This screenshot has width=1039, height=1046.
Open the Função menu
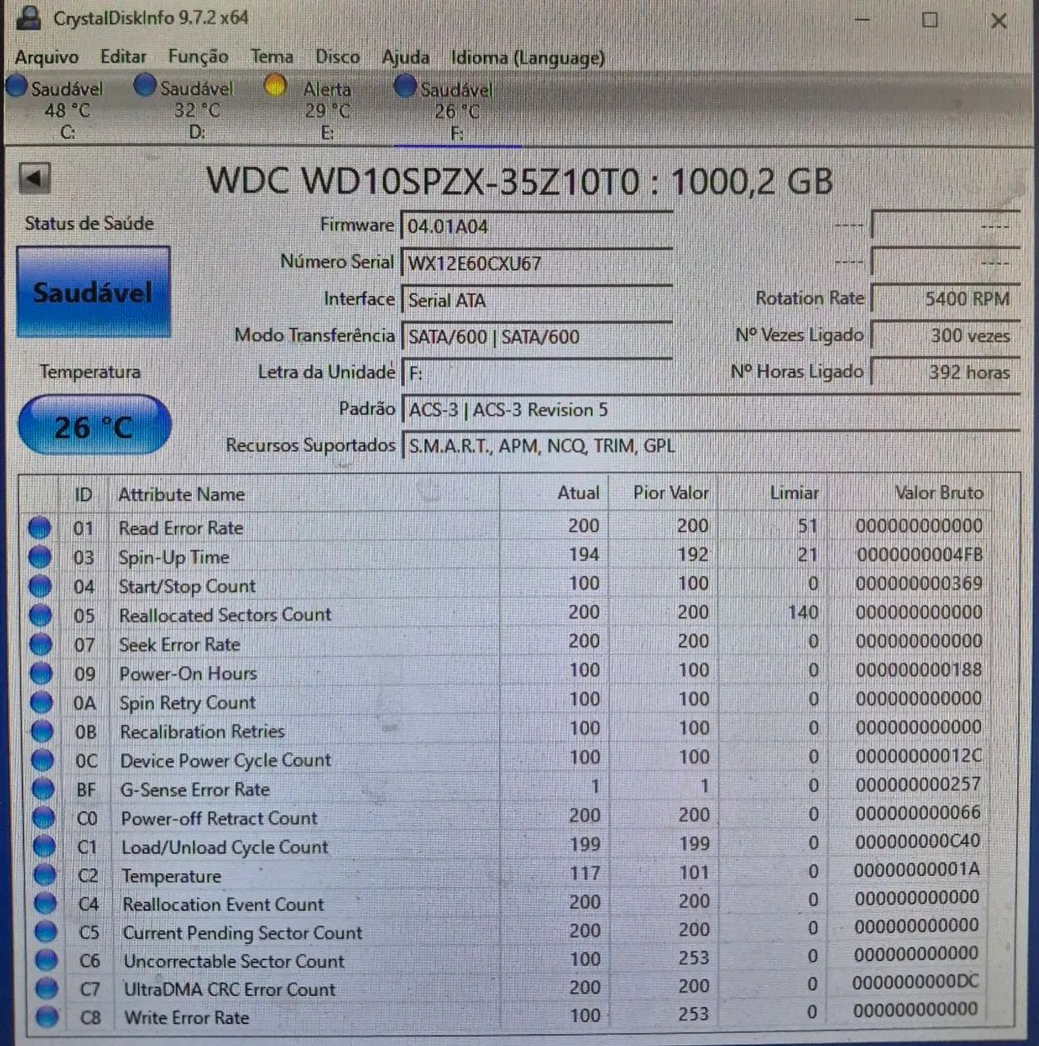click(198, 56)
